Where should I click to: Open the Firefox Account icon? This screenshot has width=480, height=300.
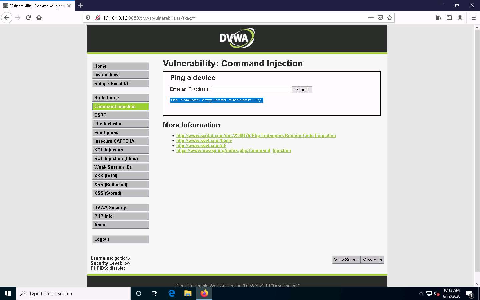(460, 18)
